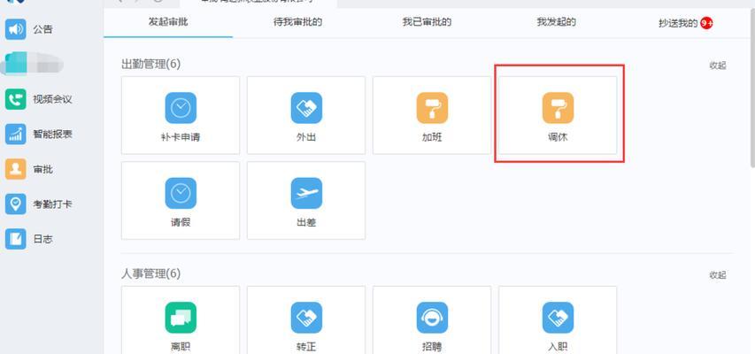The width and height of the screenshot is (755, 354).
Task: Click the 外出 card label
Action: [306, 137]
